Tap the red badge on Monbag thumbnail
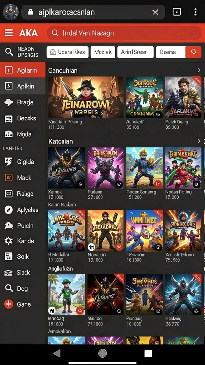205x365 pixels. tap(80, 310)
